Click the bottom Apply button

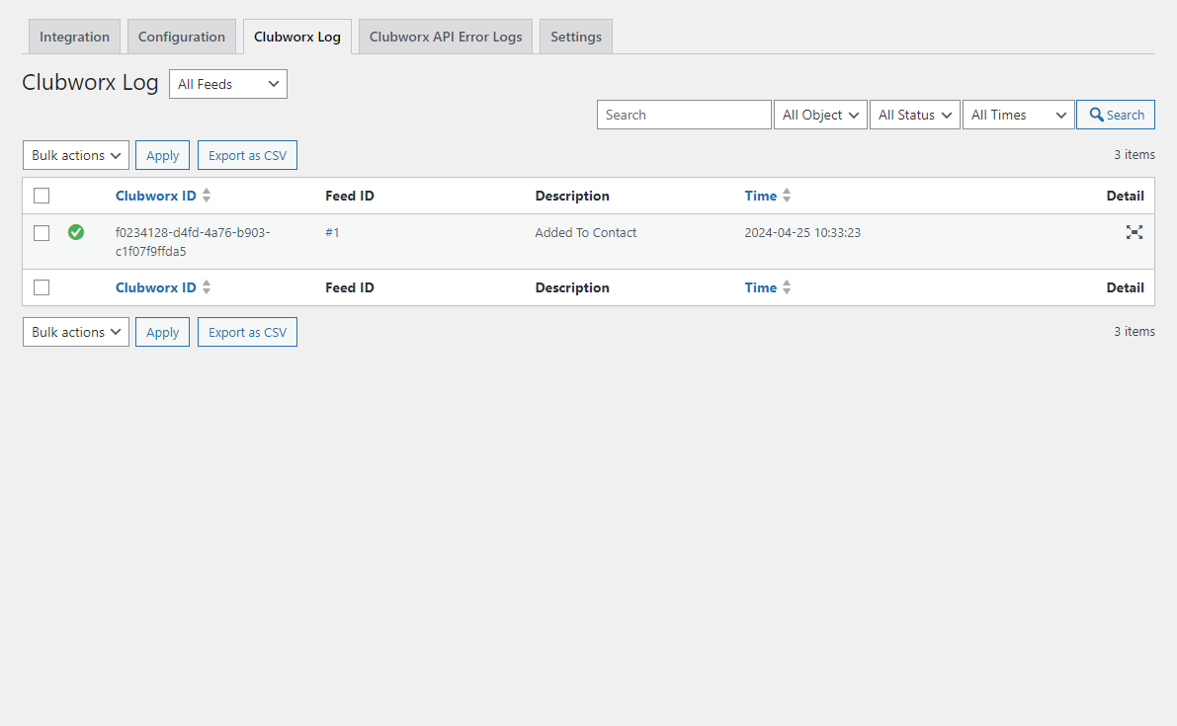click(x=162, y=332)
